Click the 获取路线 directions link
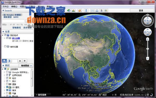The image size is (156, 98). click(17, 27)
